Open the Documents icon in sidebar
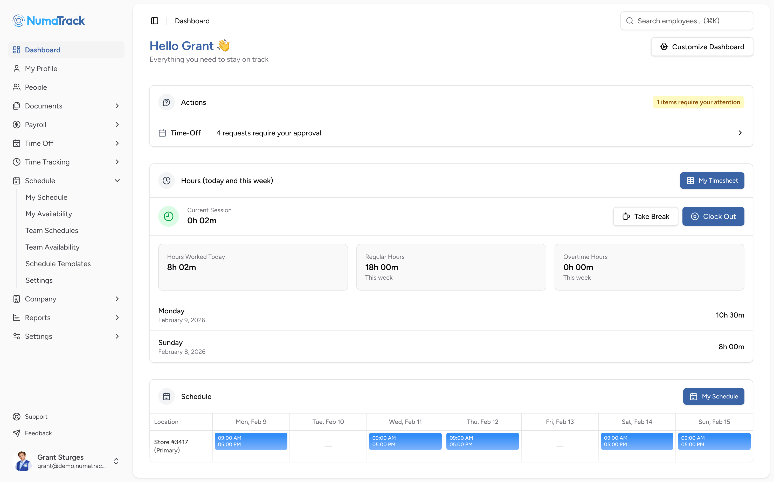 (x=17, y=106)
